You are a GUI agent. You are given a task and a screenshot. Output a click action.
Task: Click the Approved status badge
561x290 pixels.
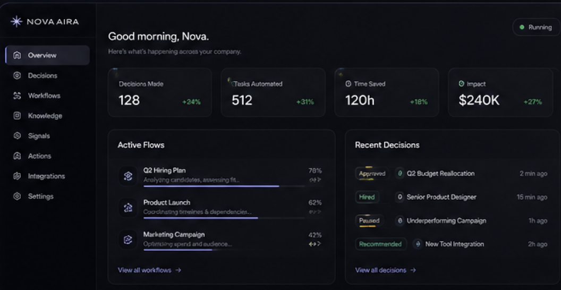coord(372,174)
